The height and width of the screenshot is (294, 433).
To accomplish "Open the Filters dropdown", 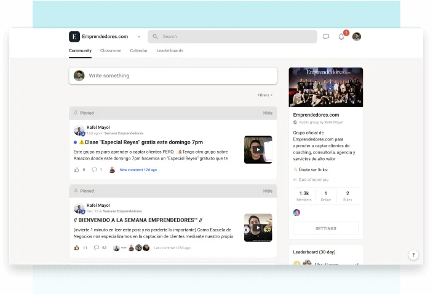I will (x=265, y=95).
